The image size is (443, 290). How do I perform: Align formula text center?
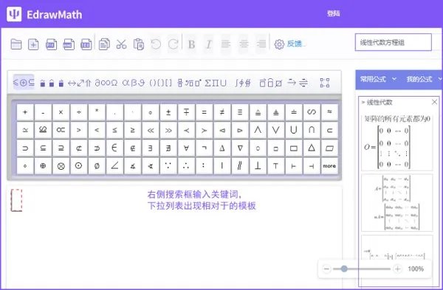tap(244, 44)
